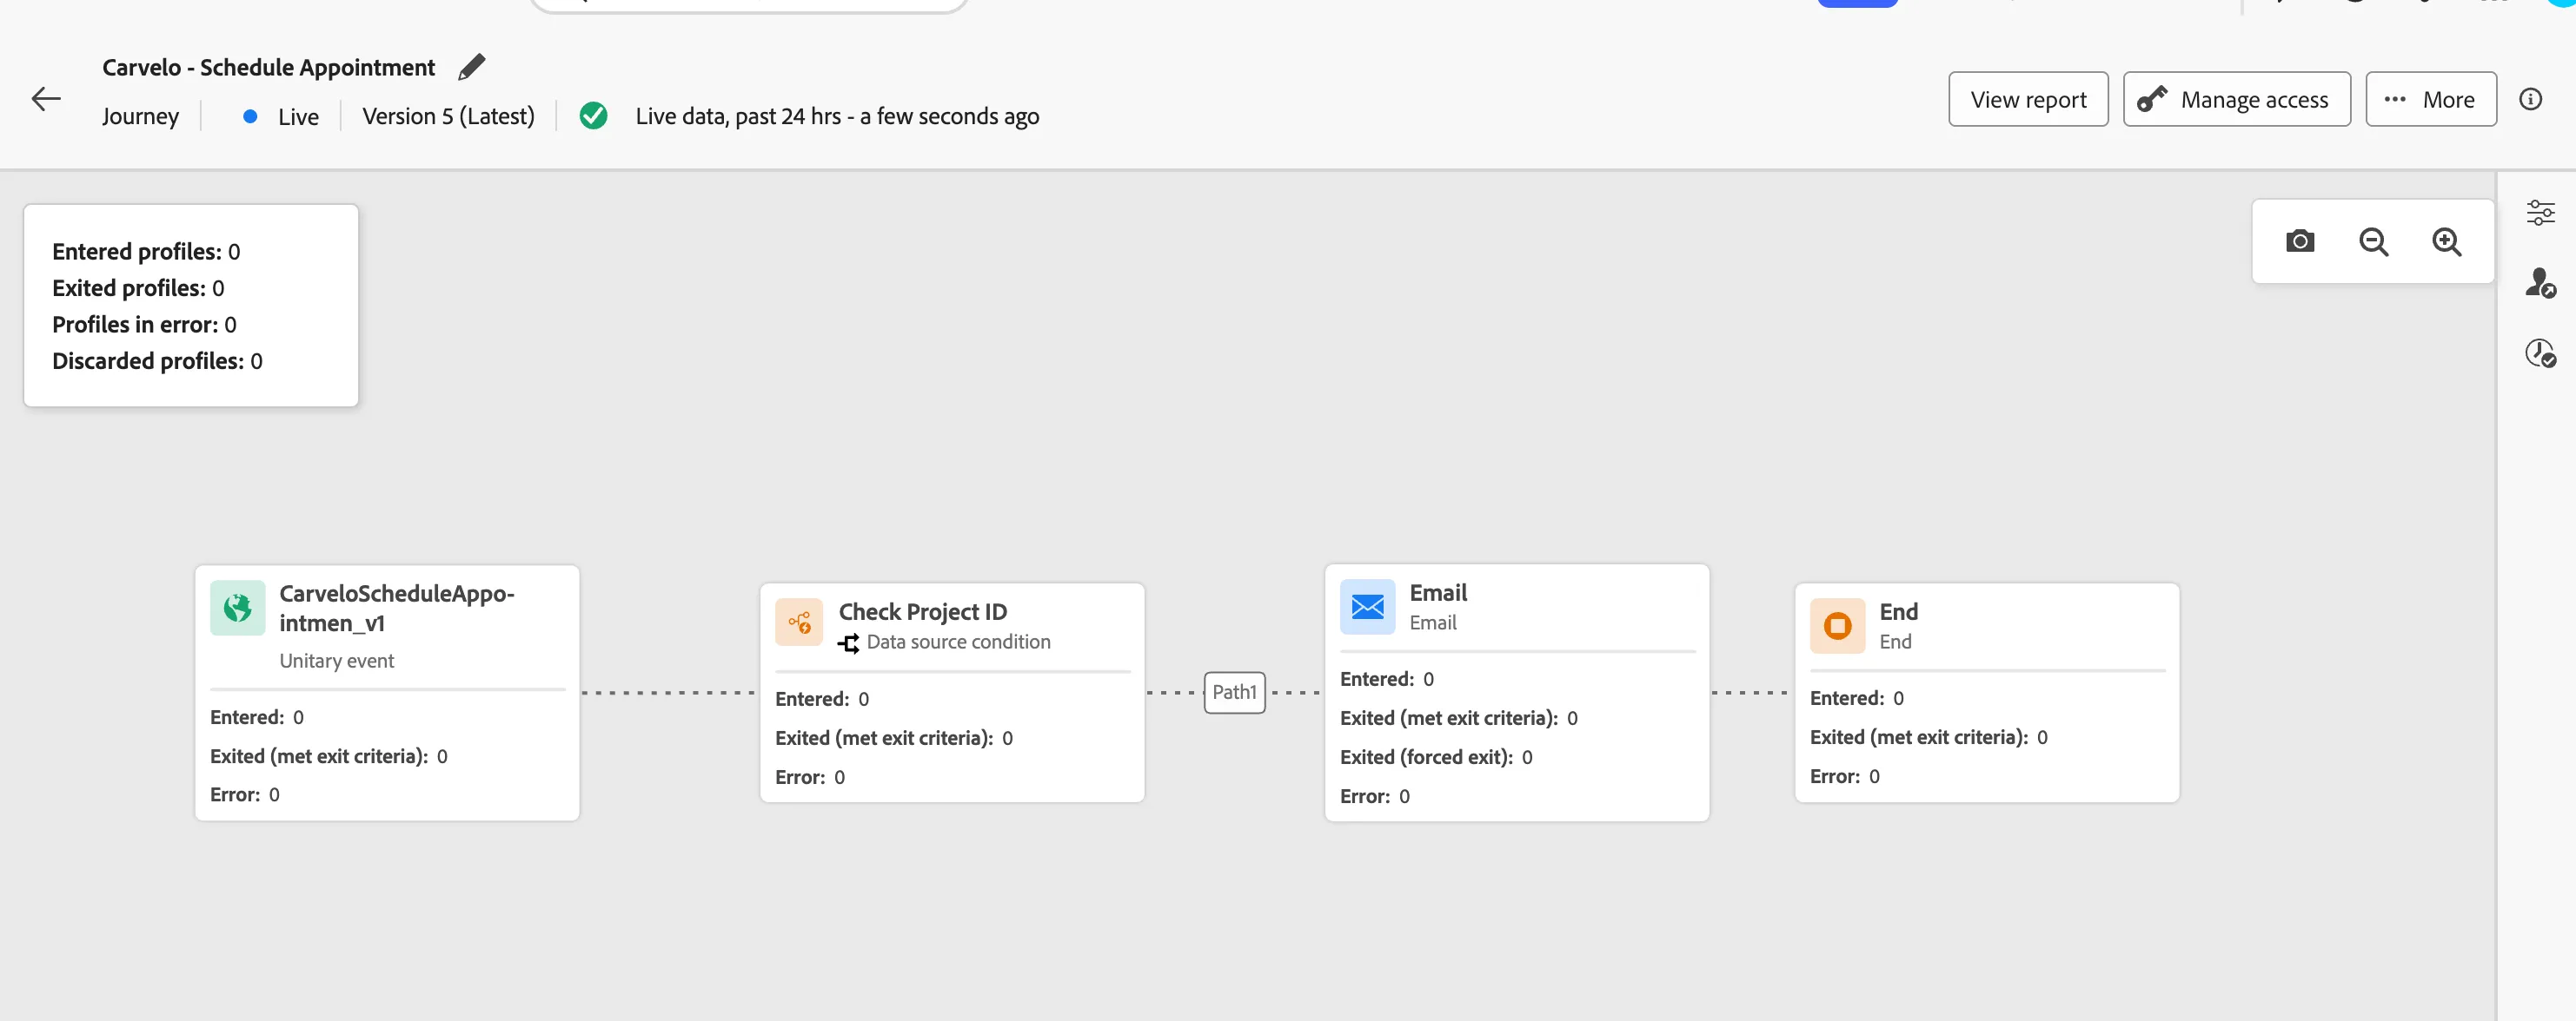Click the Carvelo - Schedule Appointment title
This screenshot has width=2576, height=1021.
(268, 67)
